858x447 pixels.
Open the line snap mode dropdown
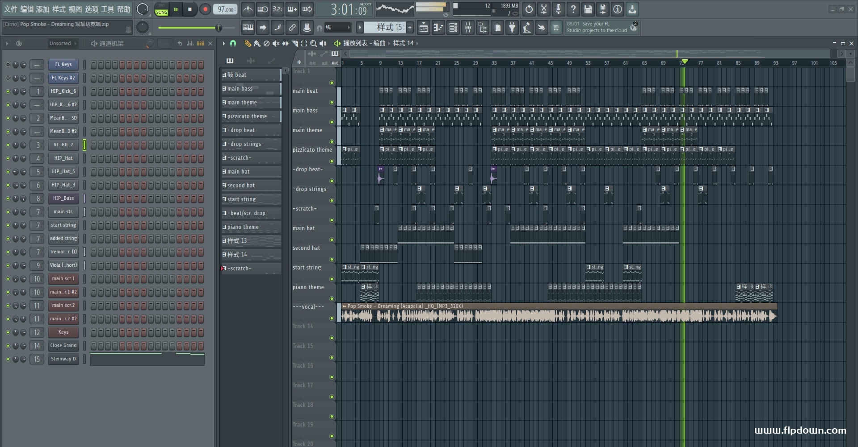point(337,28)
